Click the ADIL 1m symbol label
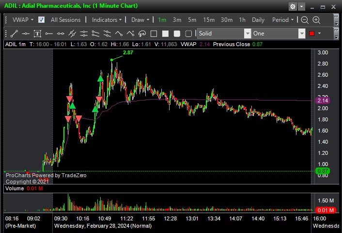 tap(16, 44)
